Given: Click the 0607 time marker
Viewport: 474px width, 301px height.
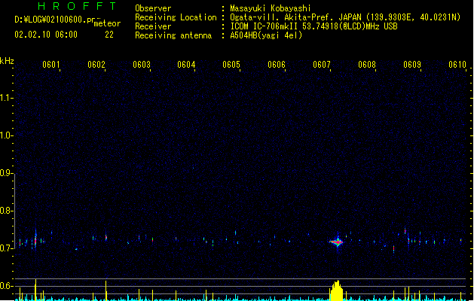Looking at the screenshot, I should tap(322, 65).
